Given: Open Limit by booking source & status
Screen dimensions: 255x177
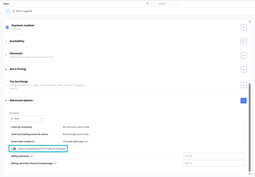Looking at the screenshot, I should [244, 134].
